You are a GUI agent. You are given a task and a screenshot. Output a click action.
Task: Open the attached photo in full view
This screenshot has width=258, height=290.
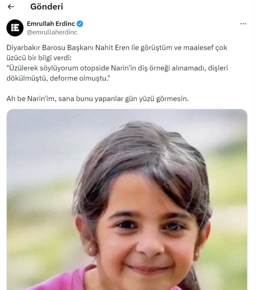[x=127, y=200]
